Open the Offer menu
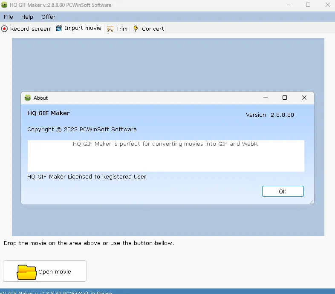The width and height of the screenshot is (335, 294). (x=48, y=17)
